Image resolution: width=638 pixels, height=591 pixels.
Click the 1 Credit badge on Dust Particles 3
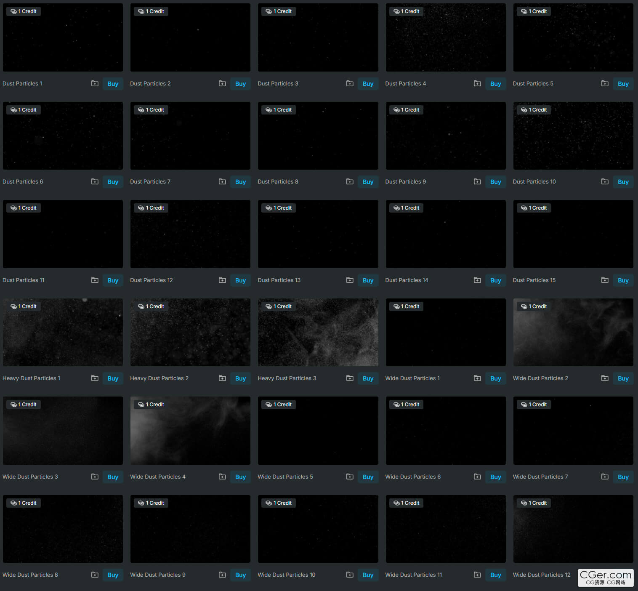tap(279, 11)
